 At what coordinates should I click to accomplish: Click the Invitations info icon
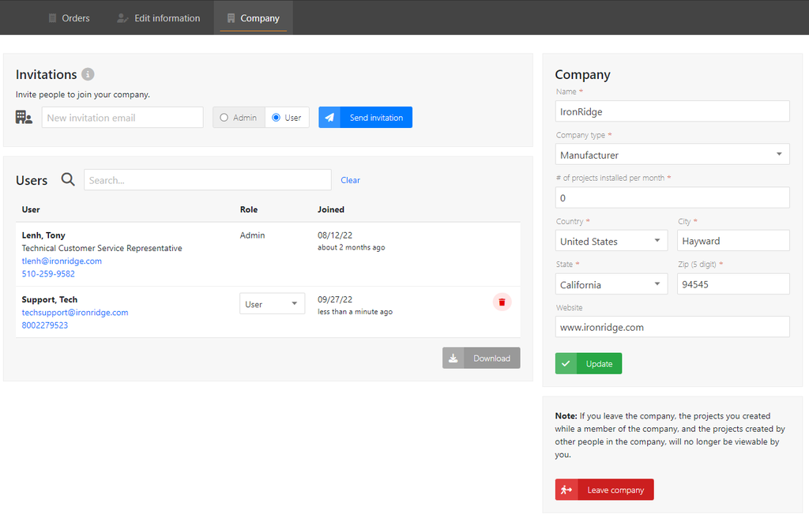(88, 74)
